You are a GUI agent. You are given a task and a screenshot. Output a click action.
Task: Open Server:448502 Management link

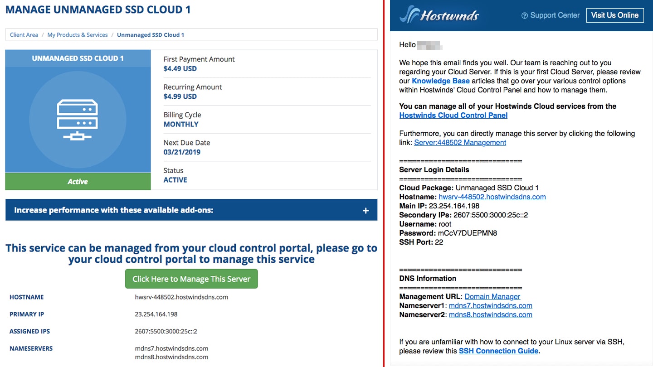click(460, 143)
